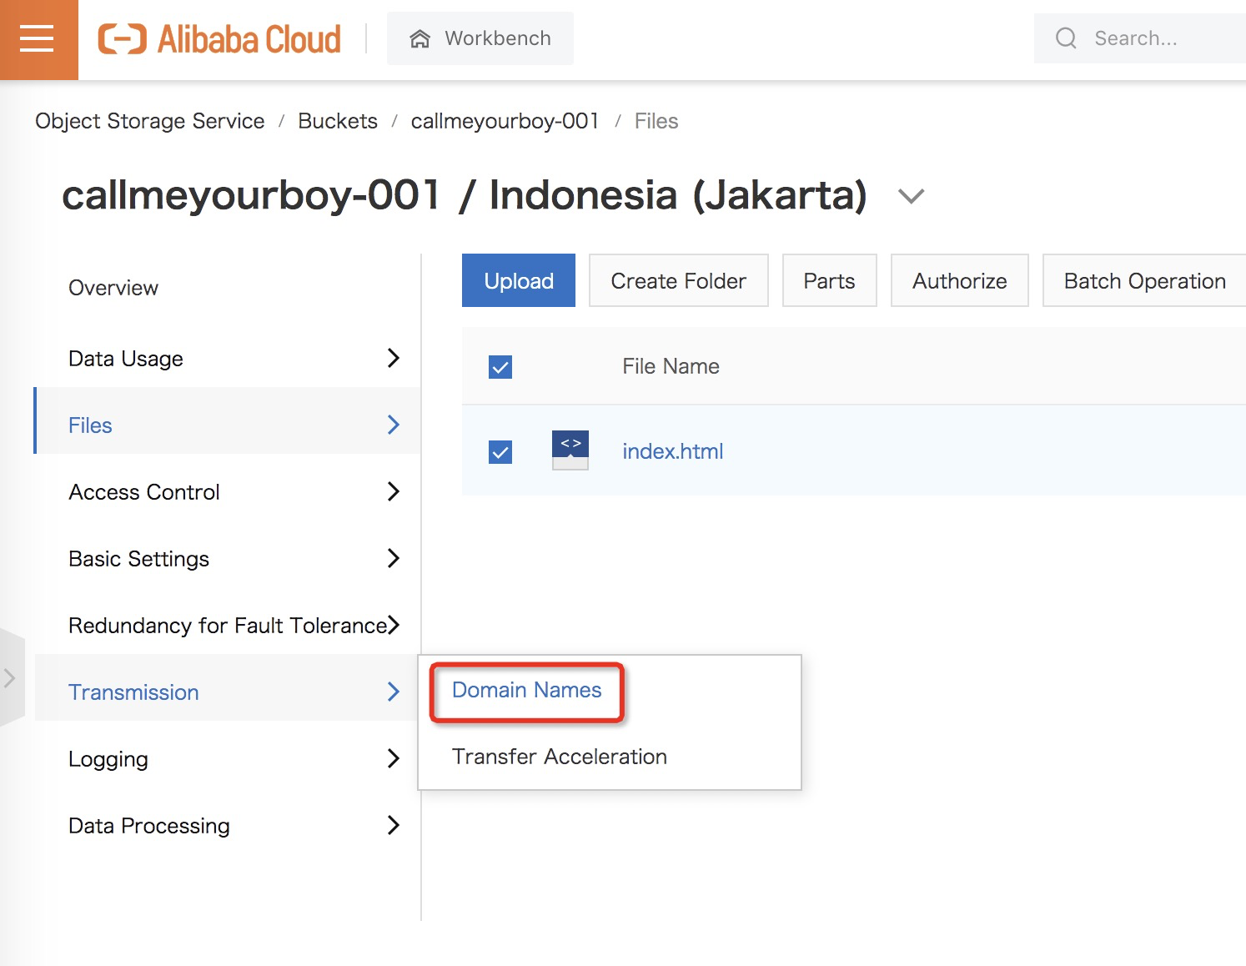Toggle the select-all files checkbox
Screen dimensions: 1246x966
pos(500,367)
